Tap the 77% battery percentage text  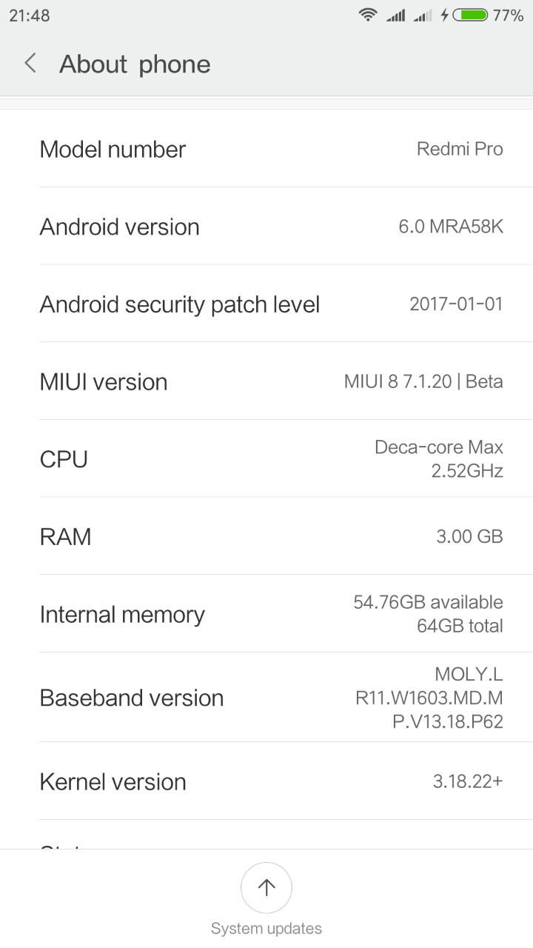tap(508, 15)
